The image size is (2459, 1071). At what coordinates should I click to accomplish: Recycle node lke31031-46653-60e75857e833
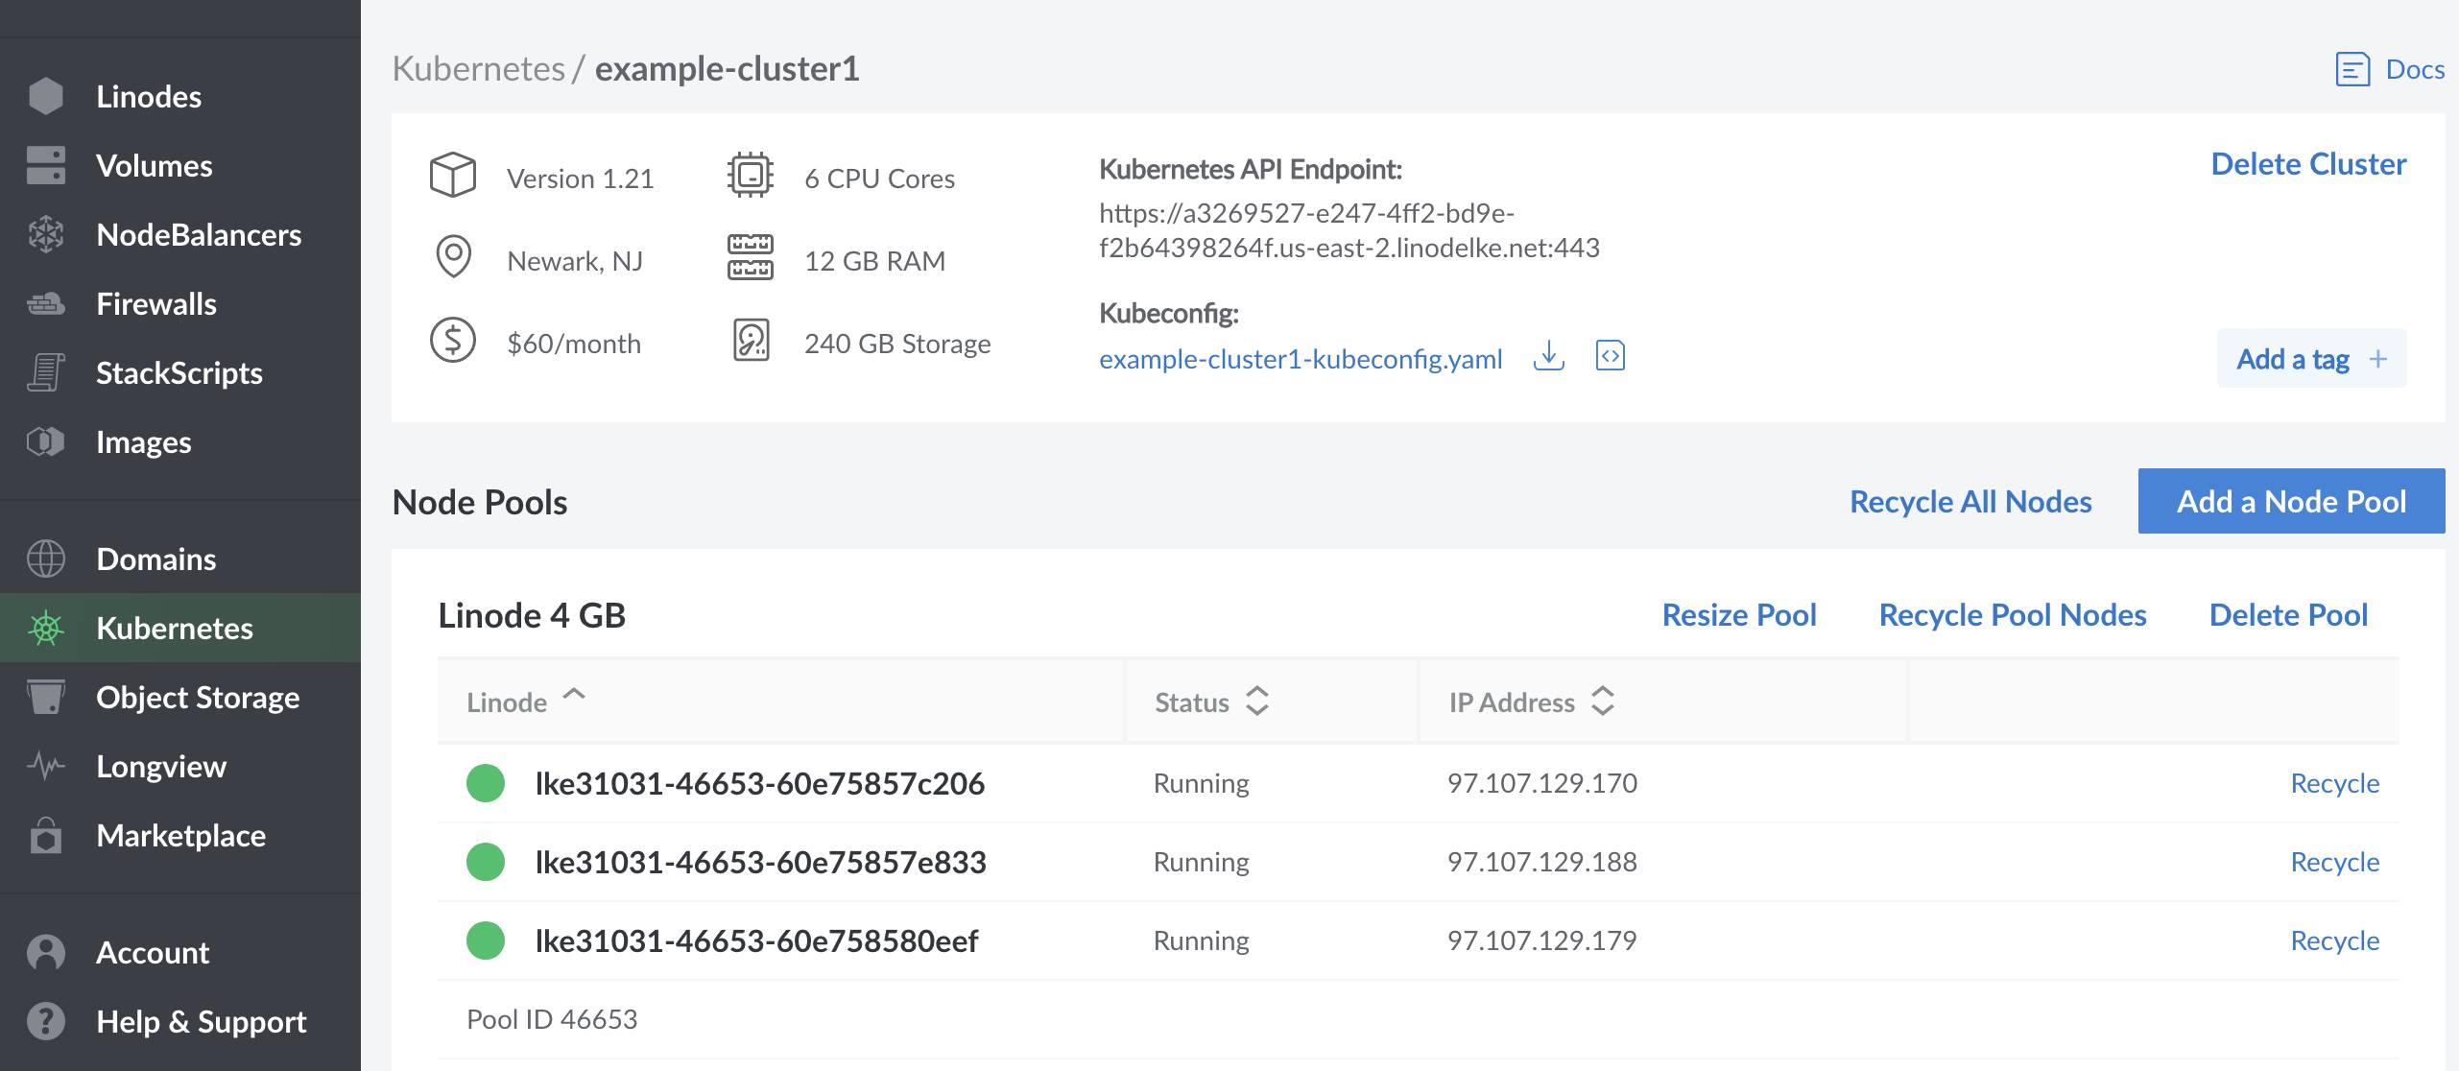click(x=2335, y=861)
